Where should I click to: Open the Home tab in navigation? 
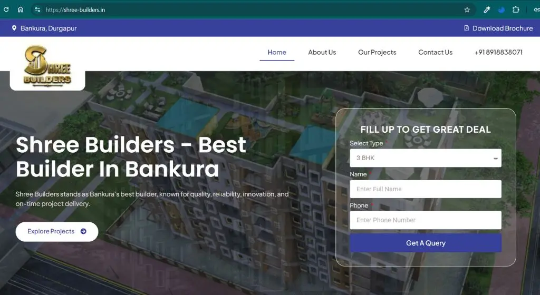[277, 52]
